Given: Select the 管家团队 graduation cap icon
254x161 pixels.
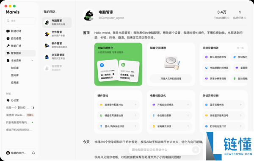Looking at the screenshot, I should [x=8, y=53].
